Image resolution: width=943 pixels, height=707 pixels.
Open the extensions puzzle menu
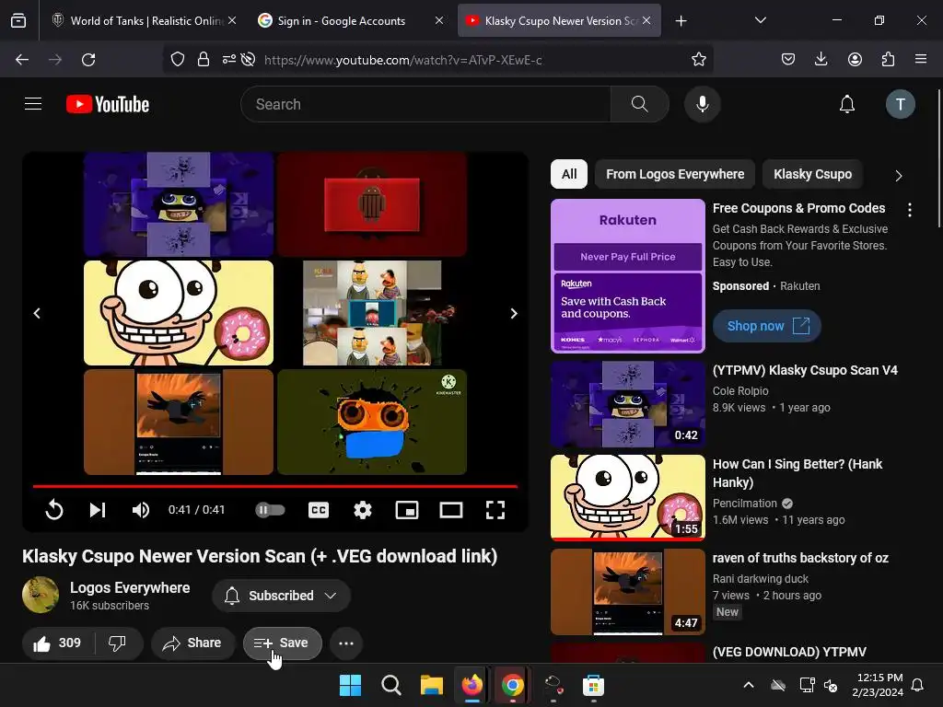[x=888, y=59]
